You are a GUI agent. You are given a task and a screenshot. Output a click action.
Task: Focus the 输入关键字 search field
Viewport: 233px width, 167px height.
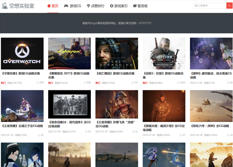click(x=210, y=6)
